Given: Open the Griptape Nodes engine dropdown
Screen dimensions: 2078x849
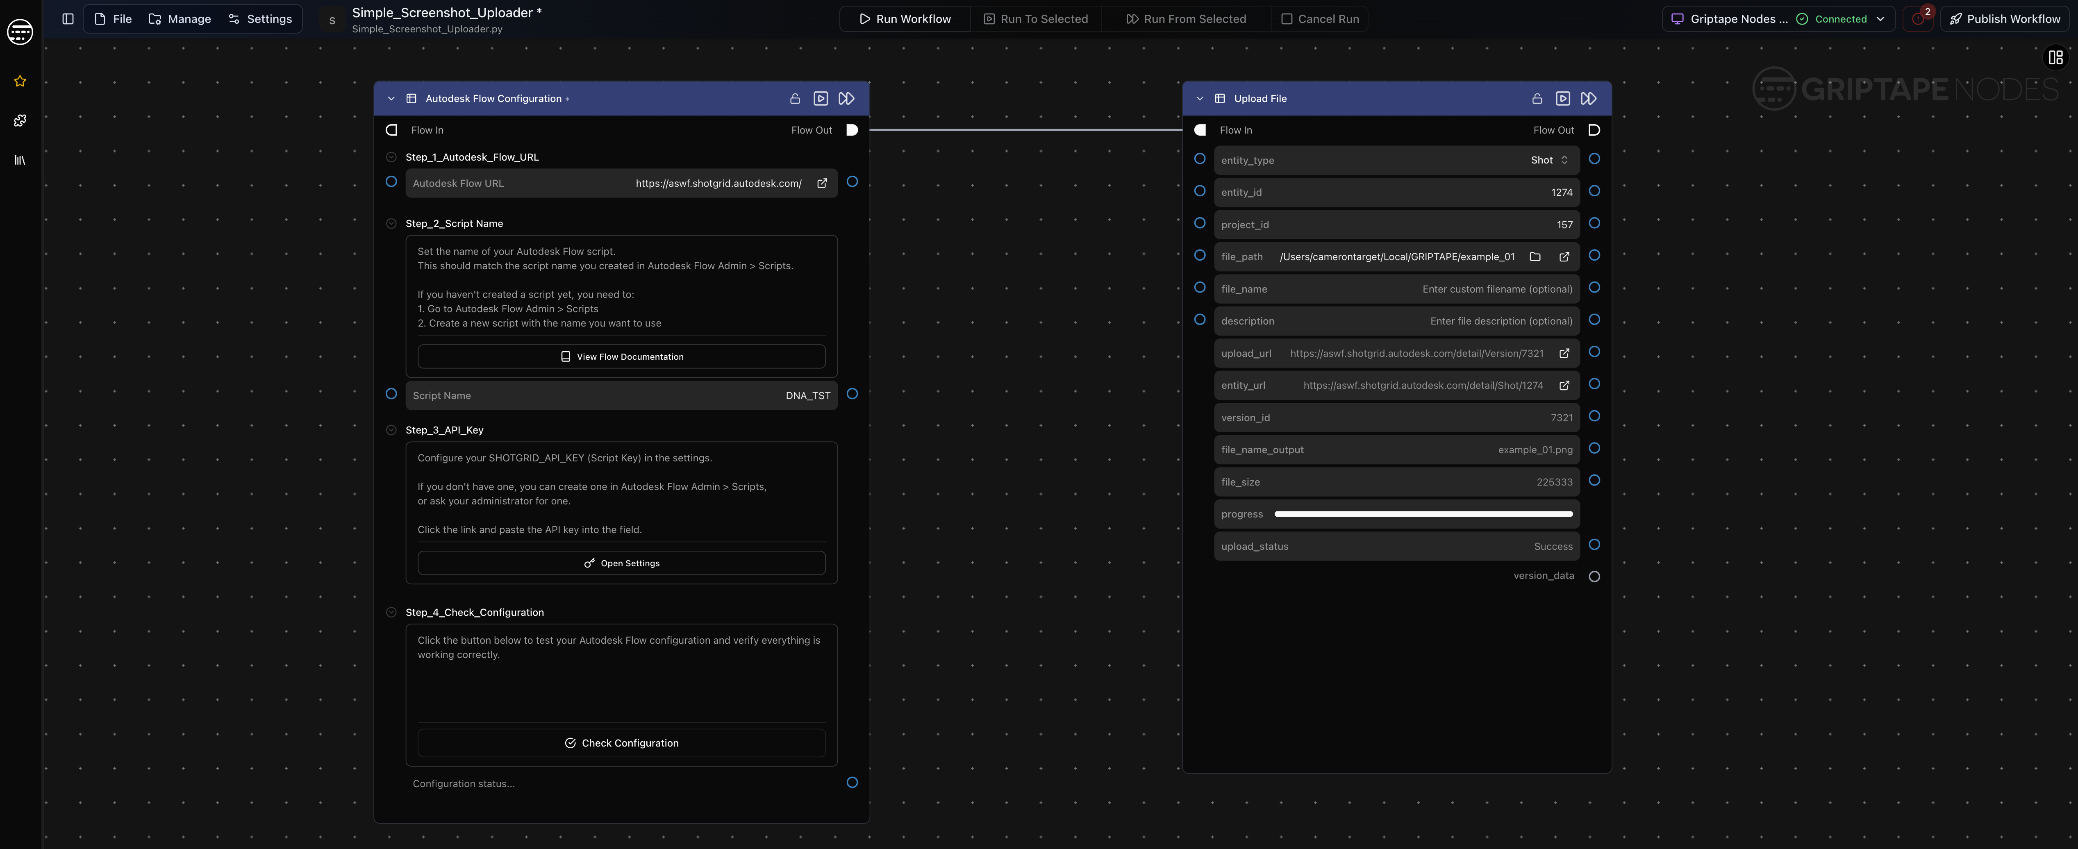Looking at the screenshot, I should (1778, 18).
